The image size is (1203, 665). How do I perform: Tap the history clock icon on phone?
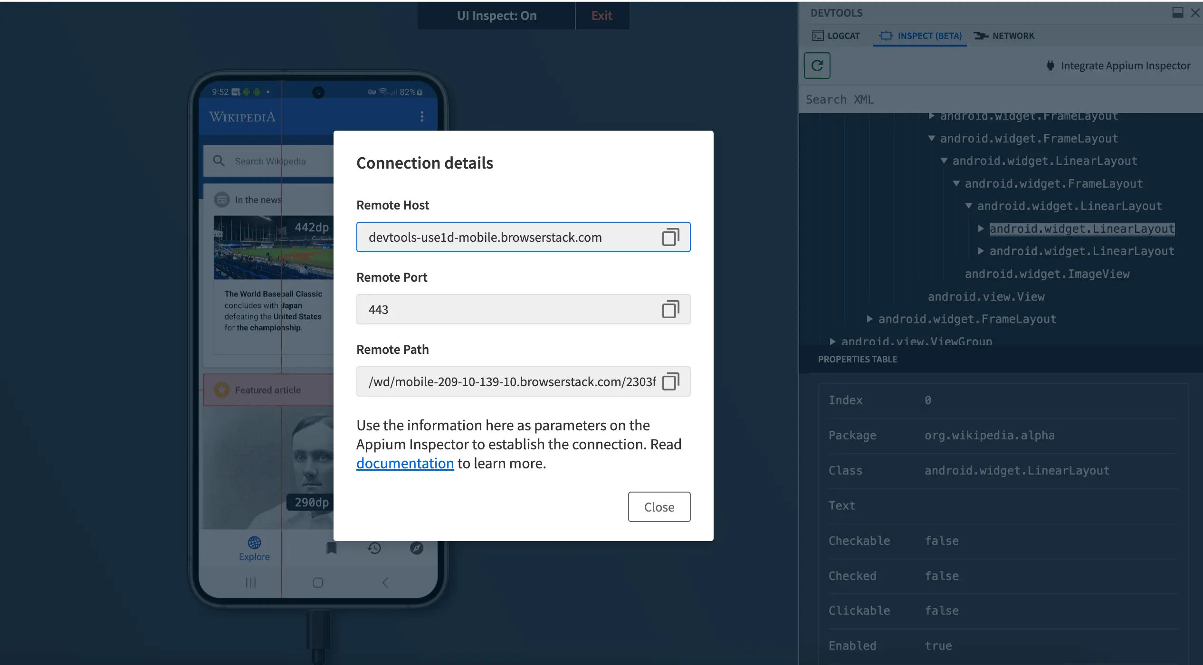coord(374,548)
